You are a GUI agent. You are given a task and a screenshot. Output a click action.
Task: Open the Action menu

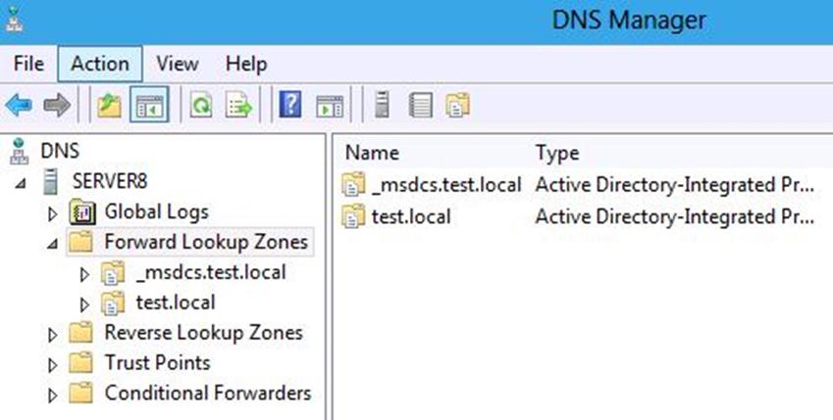(100, 64)
